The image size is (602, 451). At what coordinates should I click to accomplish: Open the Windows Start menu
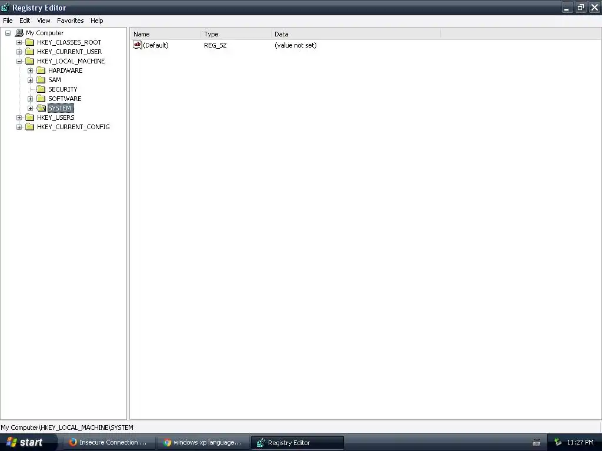[28, 442]
